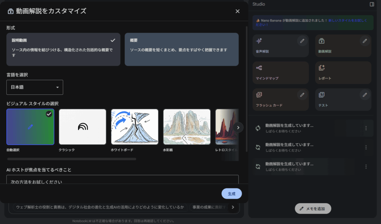Open the マインドマップ tile
The image size is (381, 224).
tap(281, 72)
